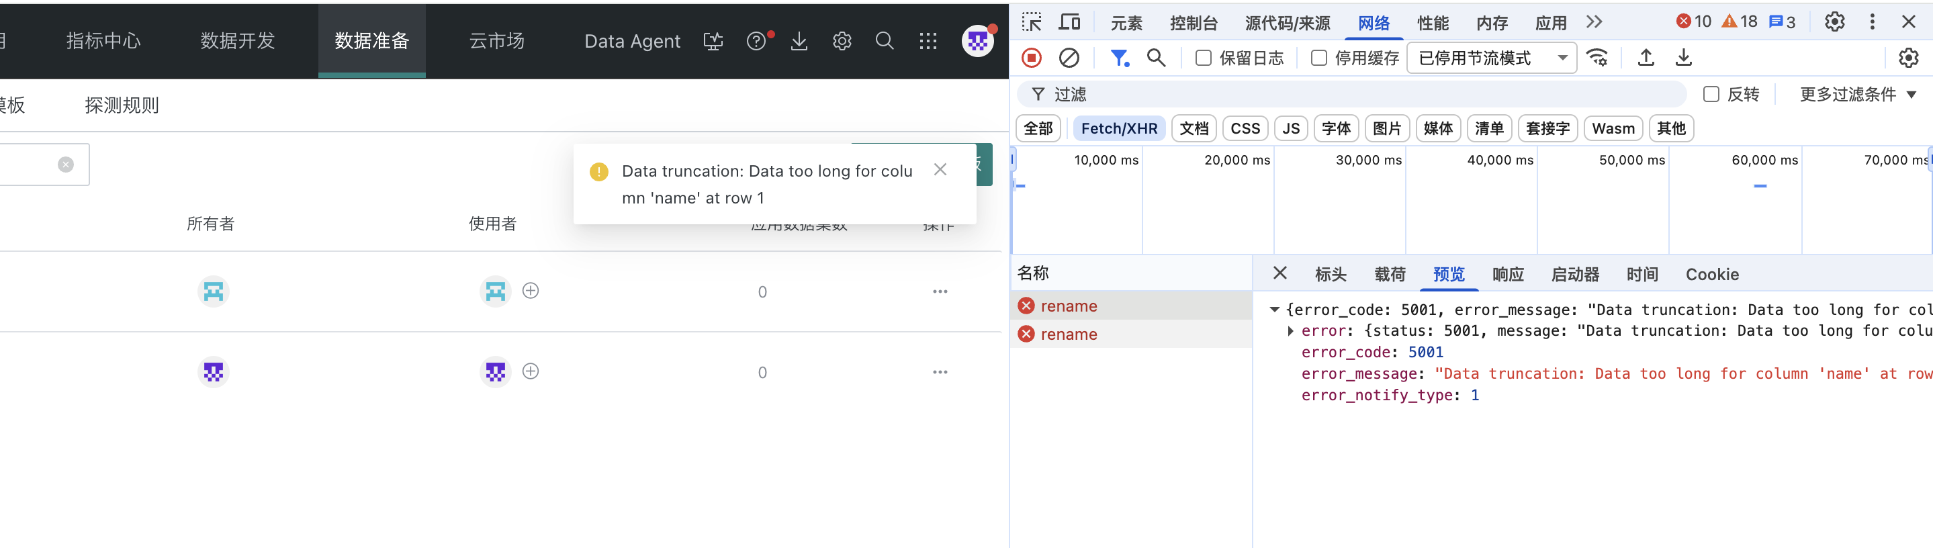This screenshot has width=1933, height=548.
Task: Open the 数据准备 navigation tab
Action: point(371,41)
